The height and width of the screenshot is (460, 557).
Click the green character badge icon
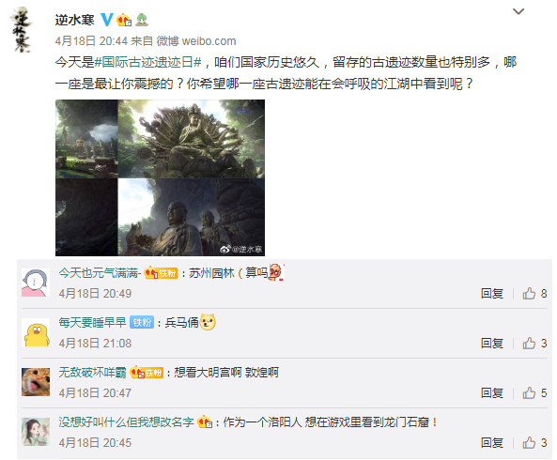(142, 20)
